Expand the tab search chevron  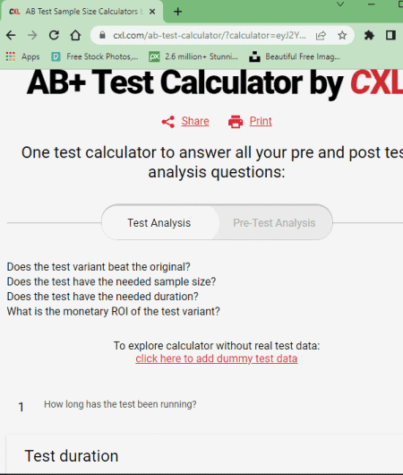click(340, 4)
